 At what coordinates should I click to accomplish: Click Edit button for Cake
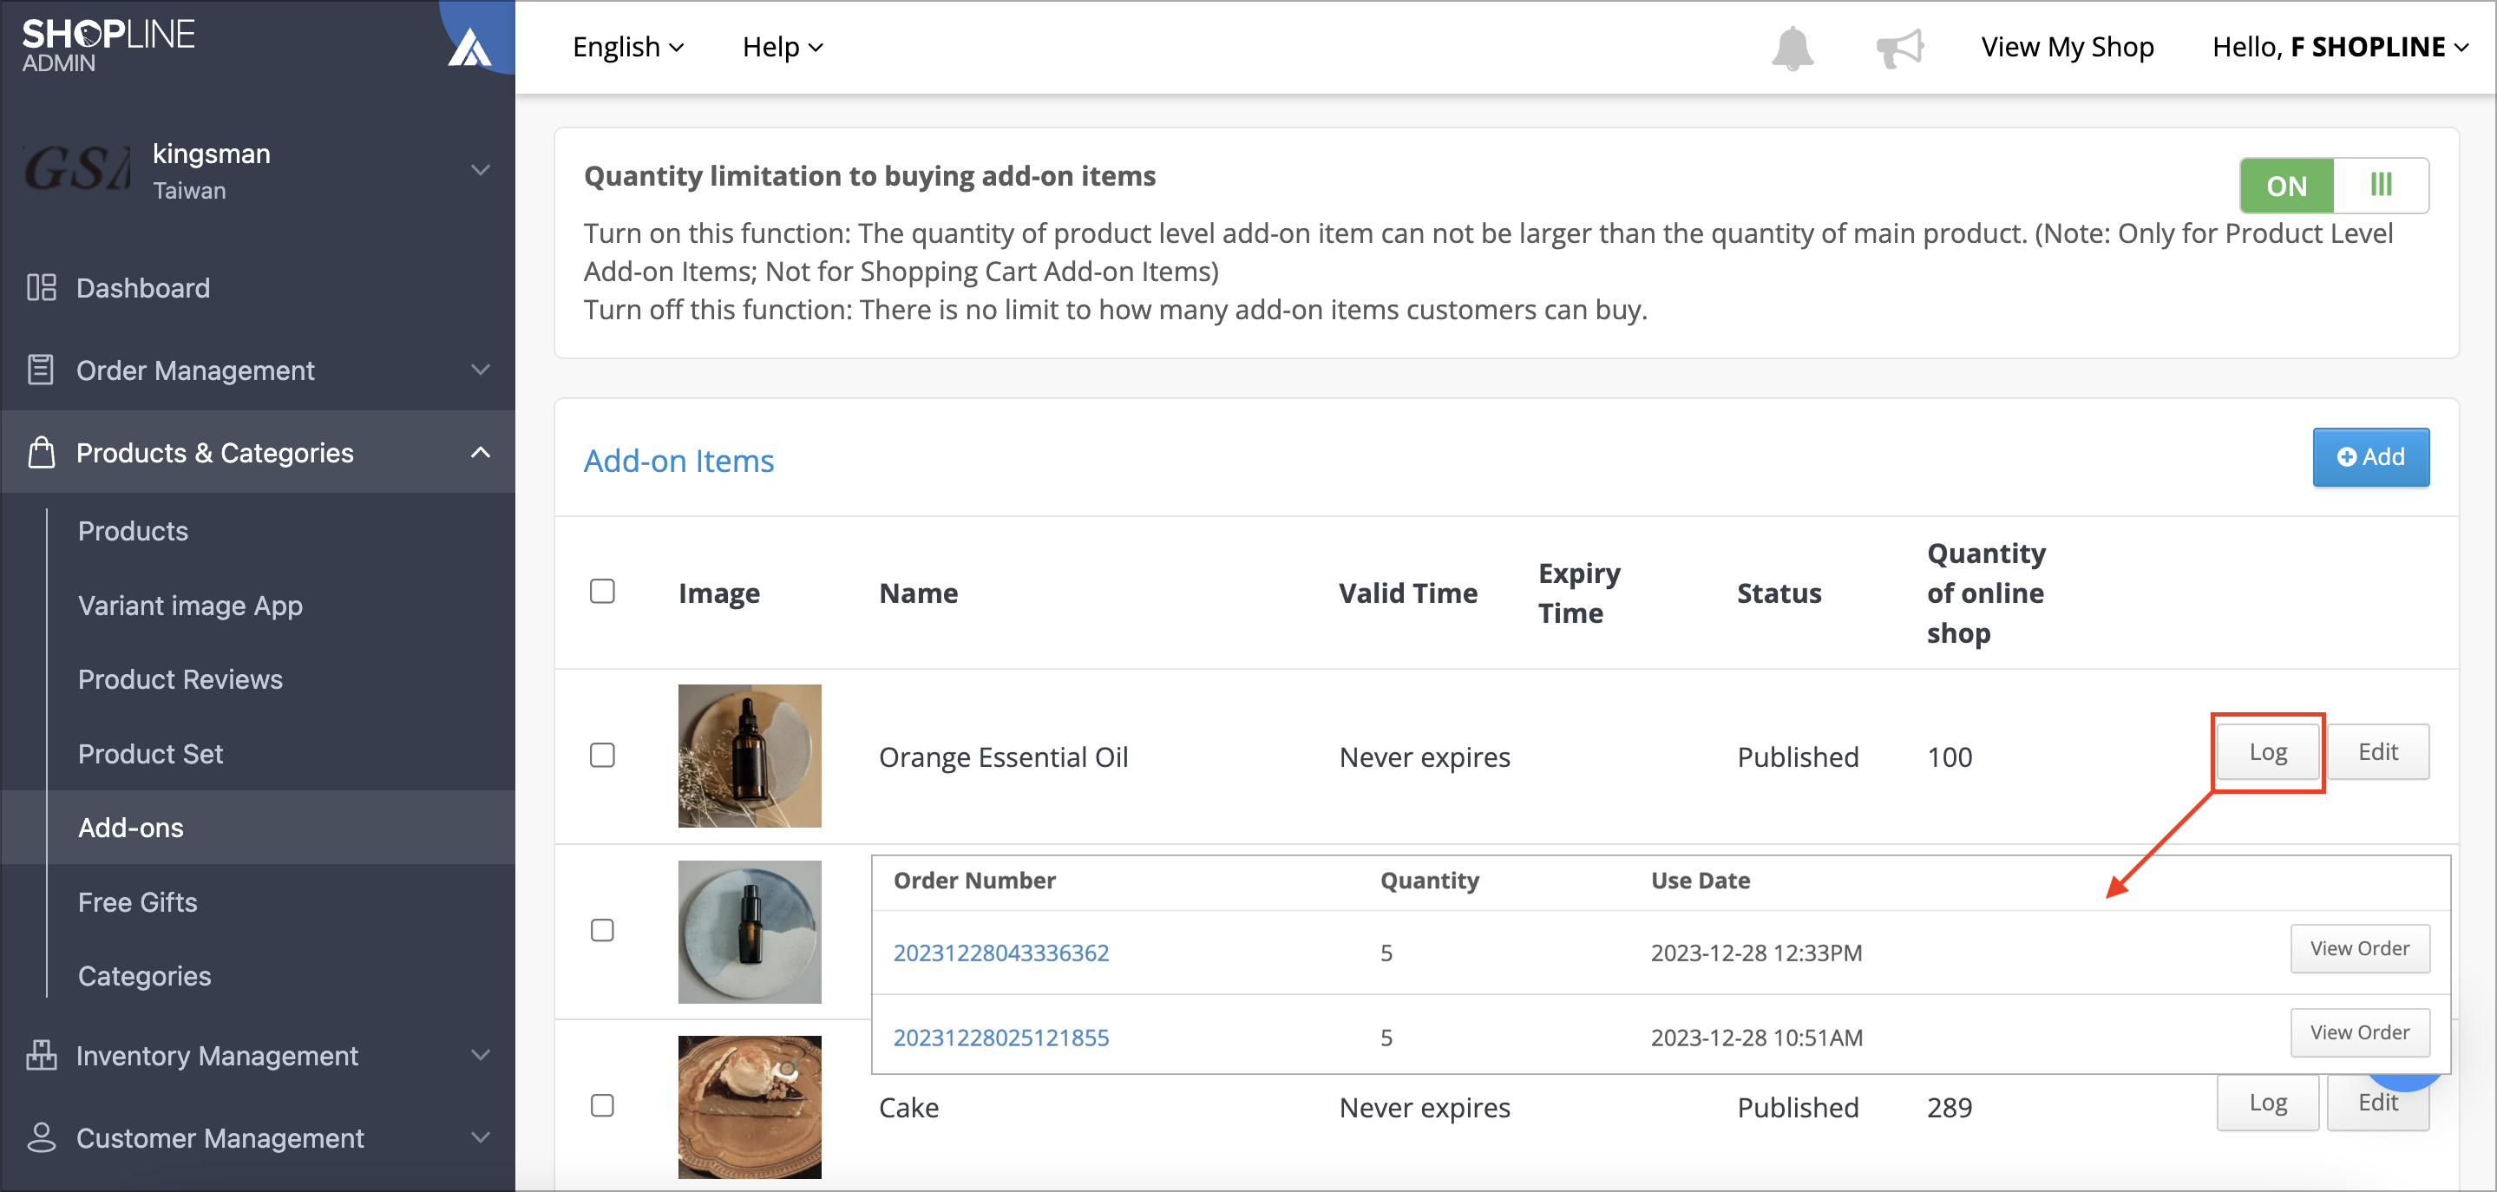pos(2379,1103)
